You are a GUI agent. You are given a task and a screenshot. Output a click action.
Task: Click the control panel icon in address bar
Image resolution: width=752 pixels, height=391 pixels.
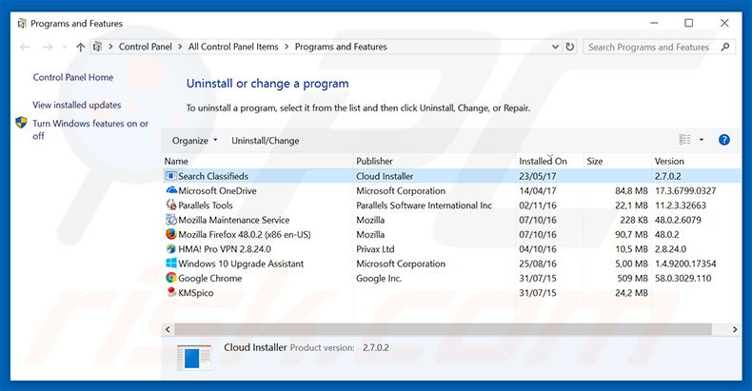tap(97, 47)
